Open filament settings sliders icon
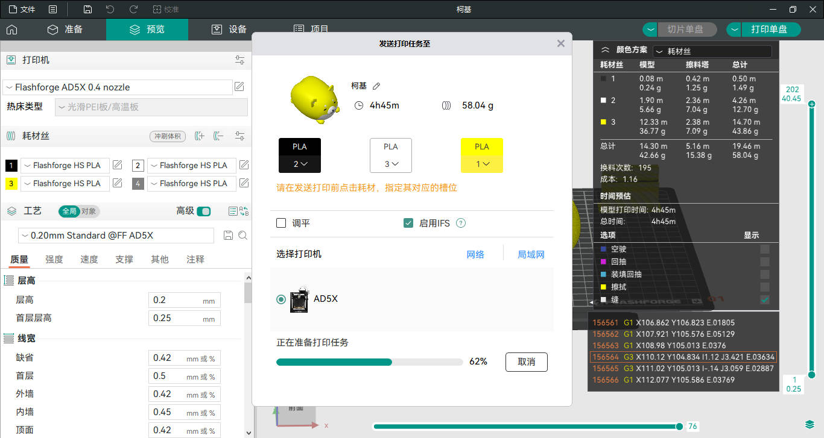Image resolution: width=824 pixels, height=438 pixels. pyautogui.click(x=240, y=136)
